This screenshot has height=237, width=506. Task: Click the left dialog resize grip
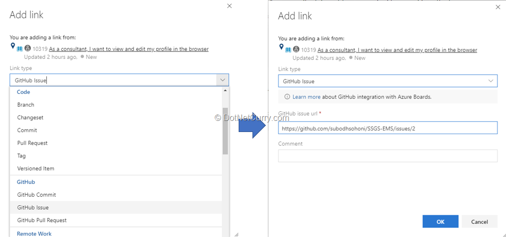tap(236, 234)
